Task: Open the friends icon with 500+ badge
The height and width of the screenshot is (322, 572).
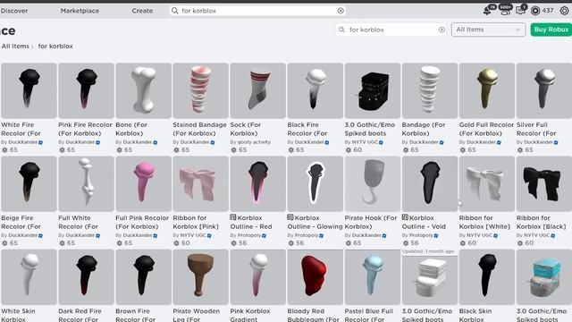Action: 505,11
